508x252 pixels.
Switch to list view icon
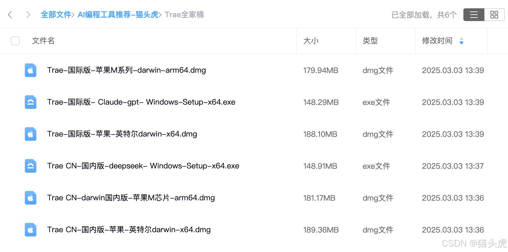click(474, 15)
